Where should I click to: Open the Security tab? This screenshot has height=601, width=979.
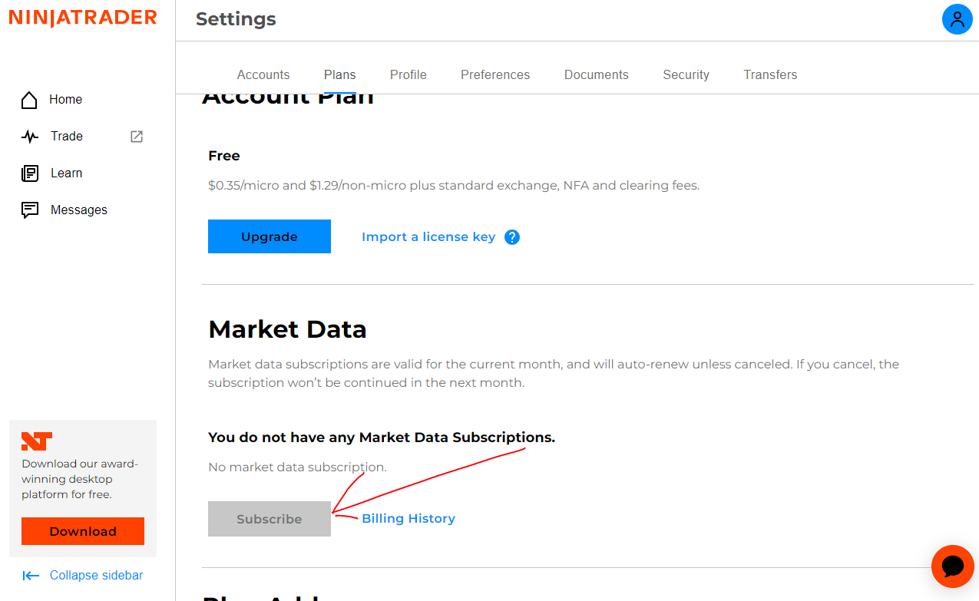[686, 74]
